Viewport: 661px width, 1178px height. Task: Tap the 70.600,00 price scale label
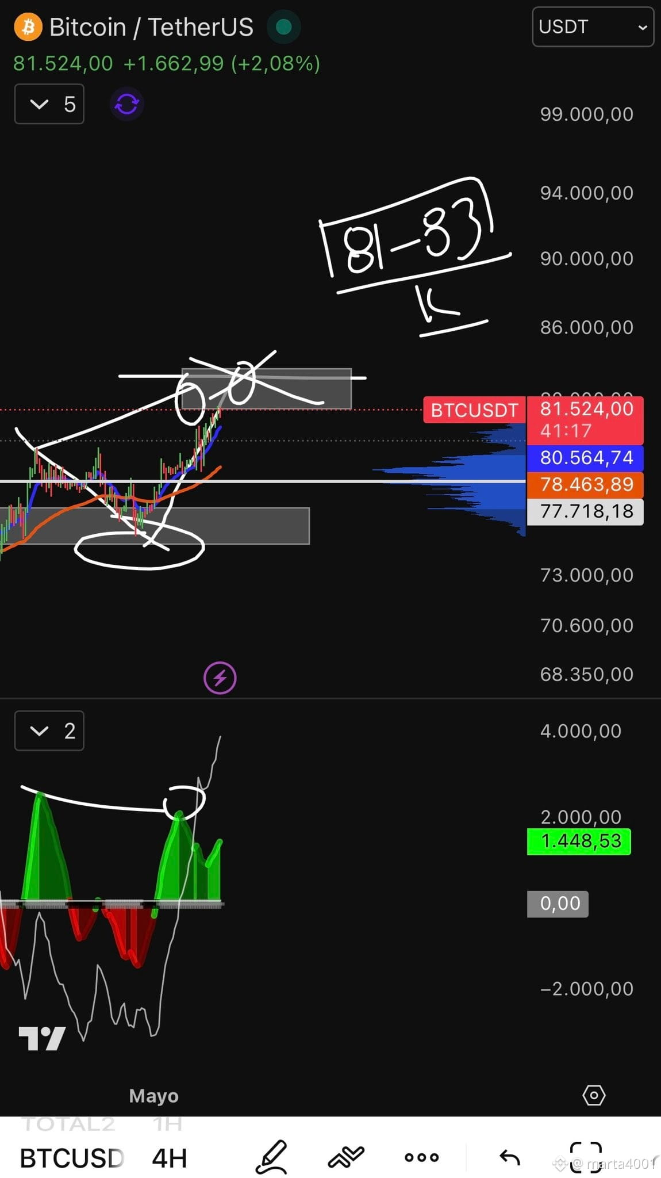click(x=586, y=626)
